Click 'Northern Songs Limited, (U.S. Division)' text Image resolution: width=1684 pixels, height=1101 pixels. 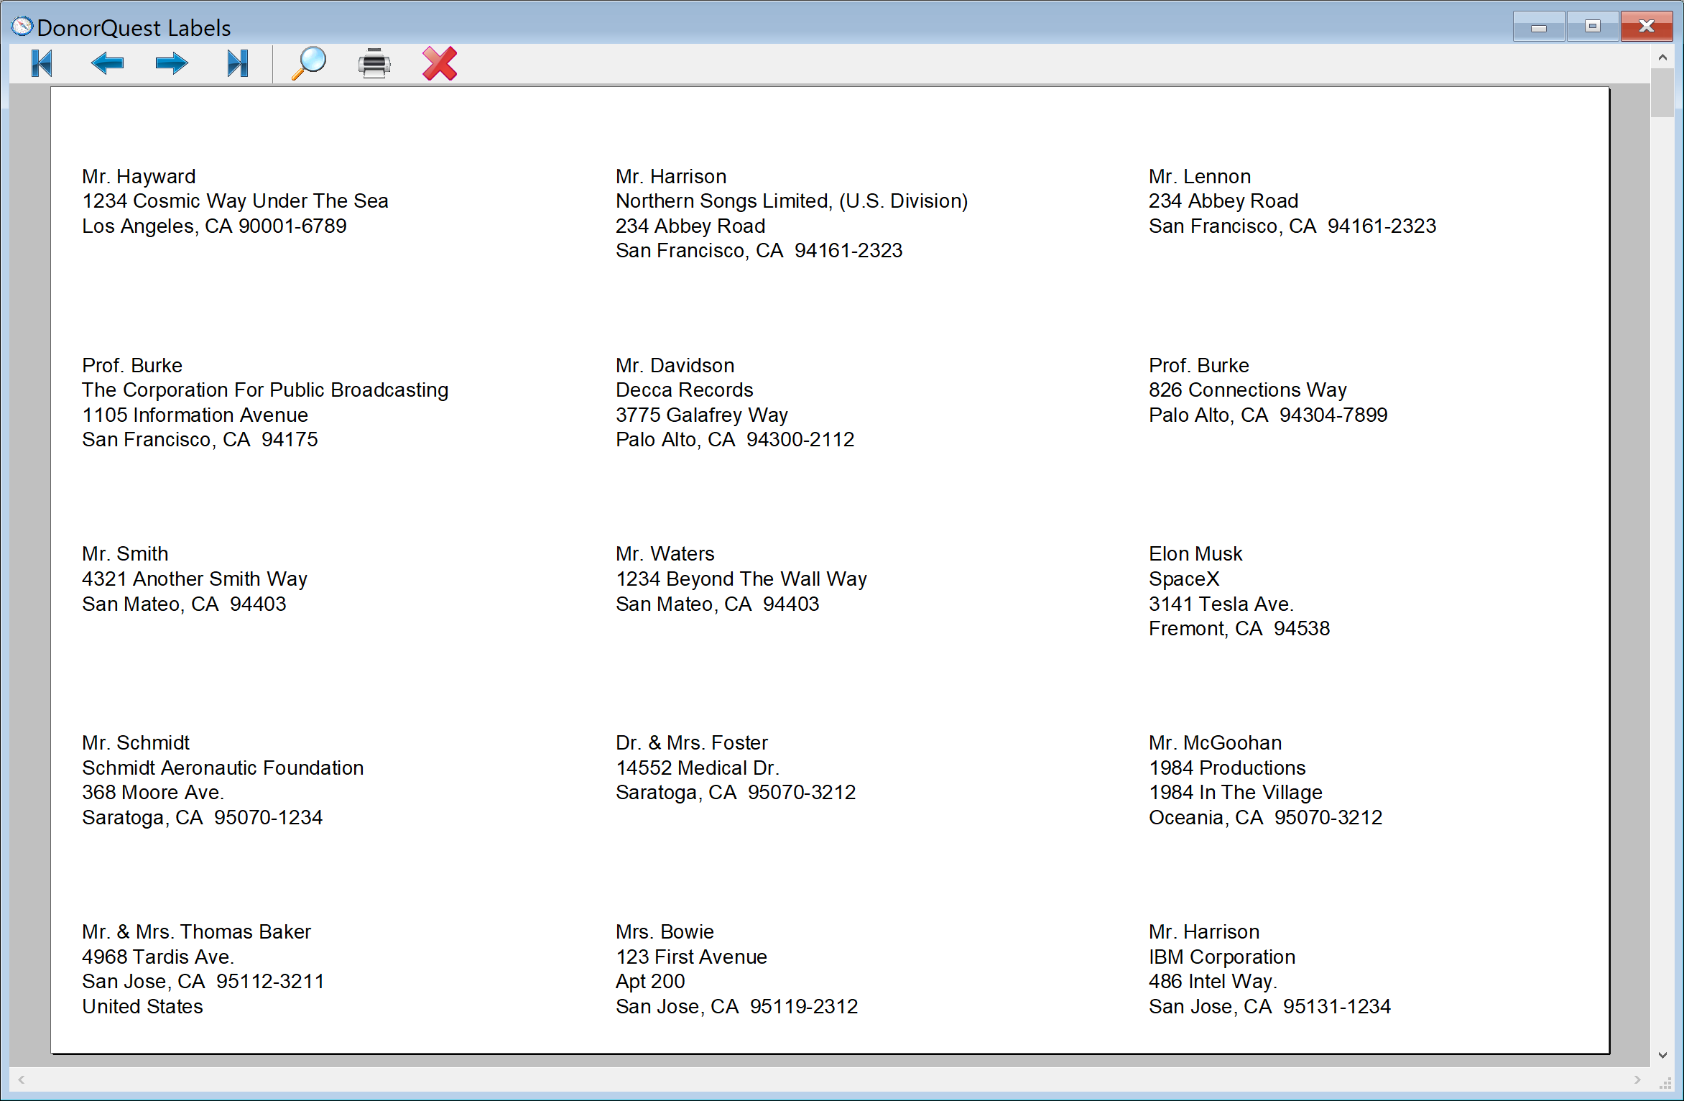click(792, 201)
